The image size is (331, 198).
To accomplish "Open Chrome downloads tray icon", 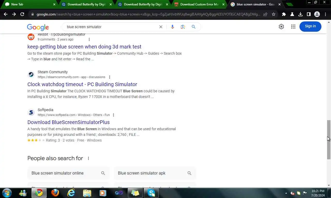I will (300, 14).
